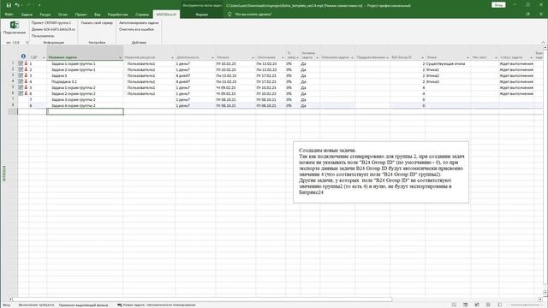Image resolution: width=548 pixels, height=308 pixels.
Task: Open the Этап stage column filter dropdown
Action: click(x=468, y=57)
